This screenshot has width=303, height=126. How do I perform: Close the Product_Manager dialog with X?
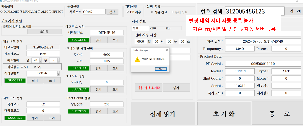coord(167,50)
